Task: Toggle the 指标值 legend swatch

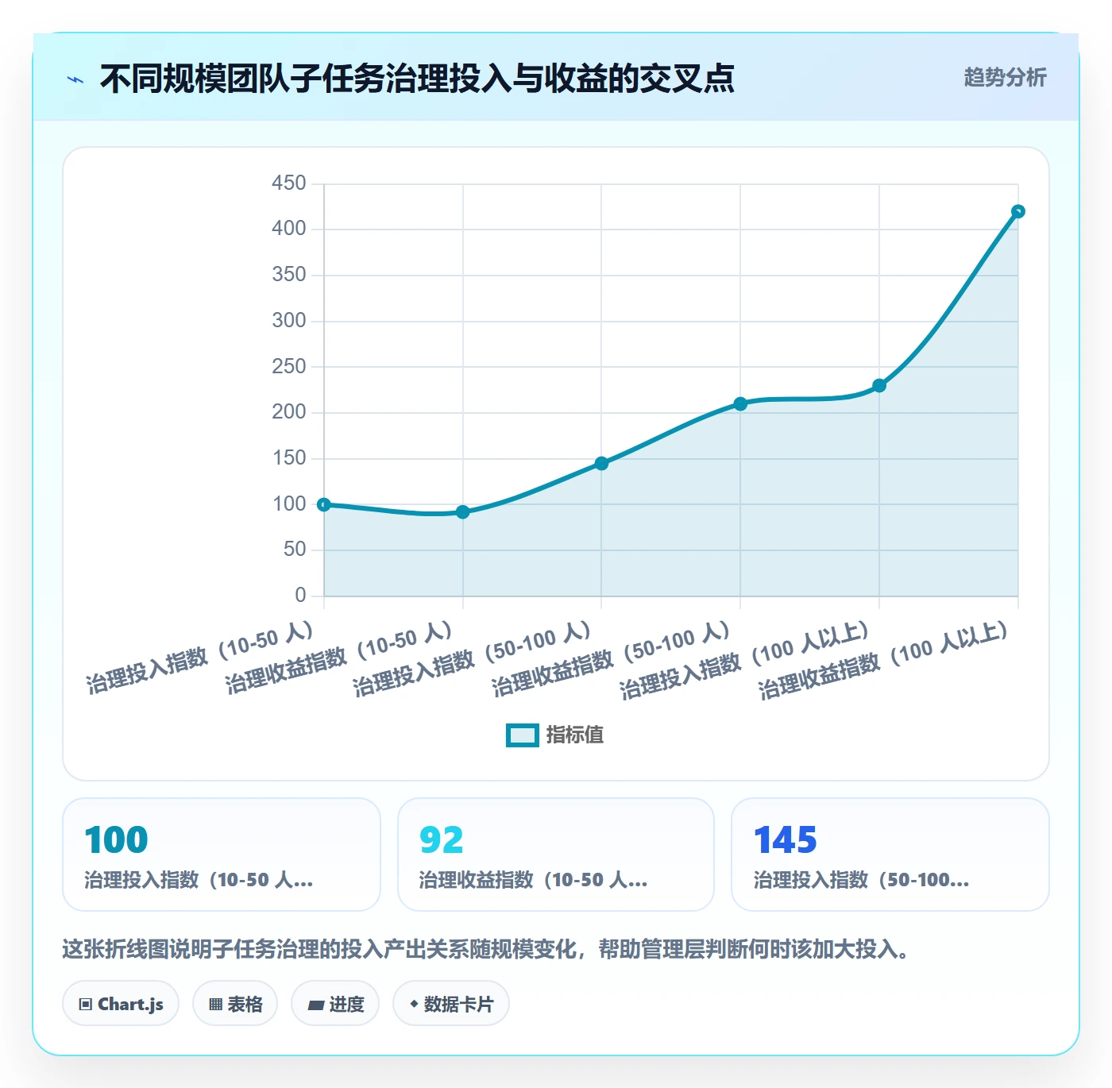Action: [x=522, y=735]
